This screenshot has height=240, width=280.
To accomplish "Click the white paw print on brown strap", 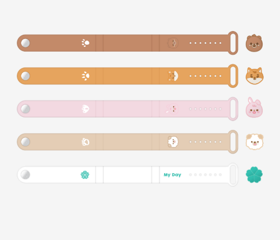I will [x=86, y=43].
